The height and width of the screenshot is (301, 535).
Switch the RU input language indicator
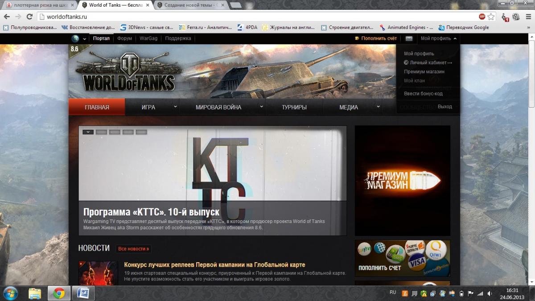[x=392, y=293]
